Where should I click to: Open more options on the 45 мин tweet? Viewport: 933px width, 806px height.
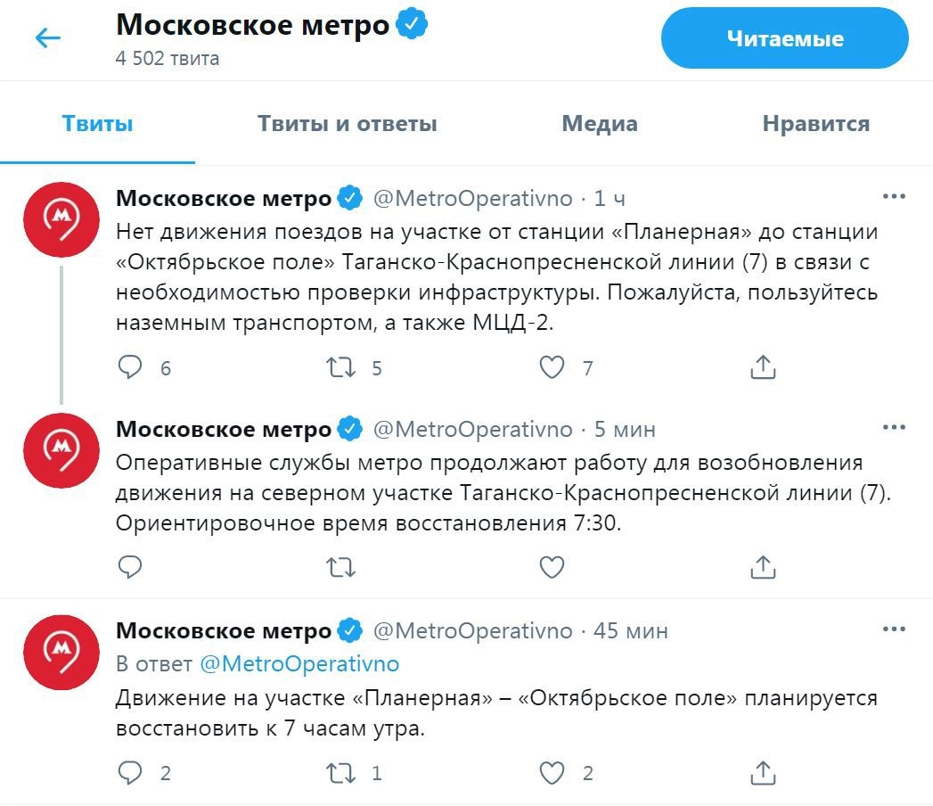pos(893,630)
